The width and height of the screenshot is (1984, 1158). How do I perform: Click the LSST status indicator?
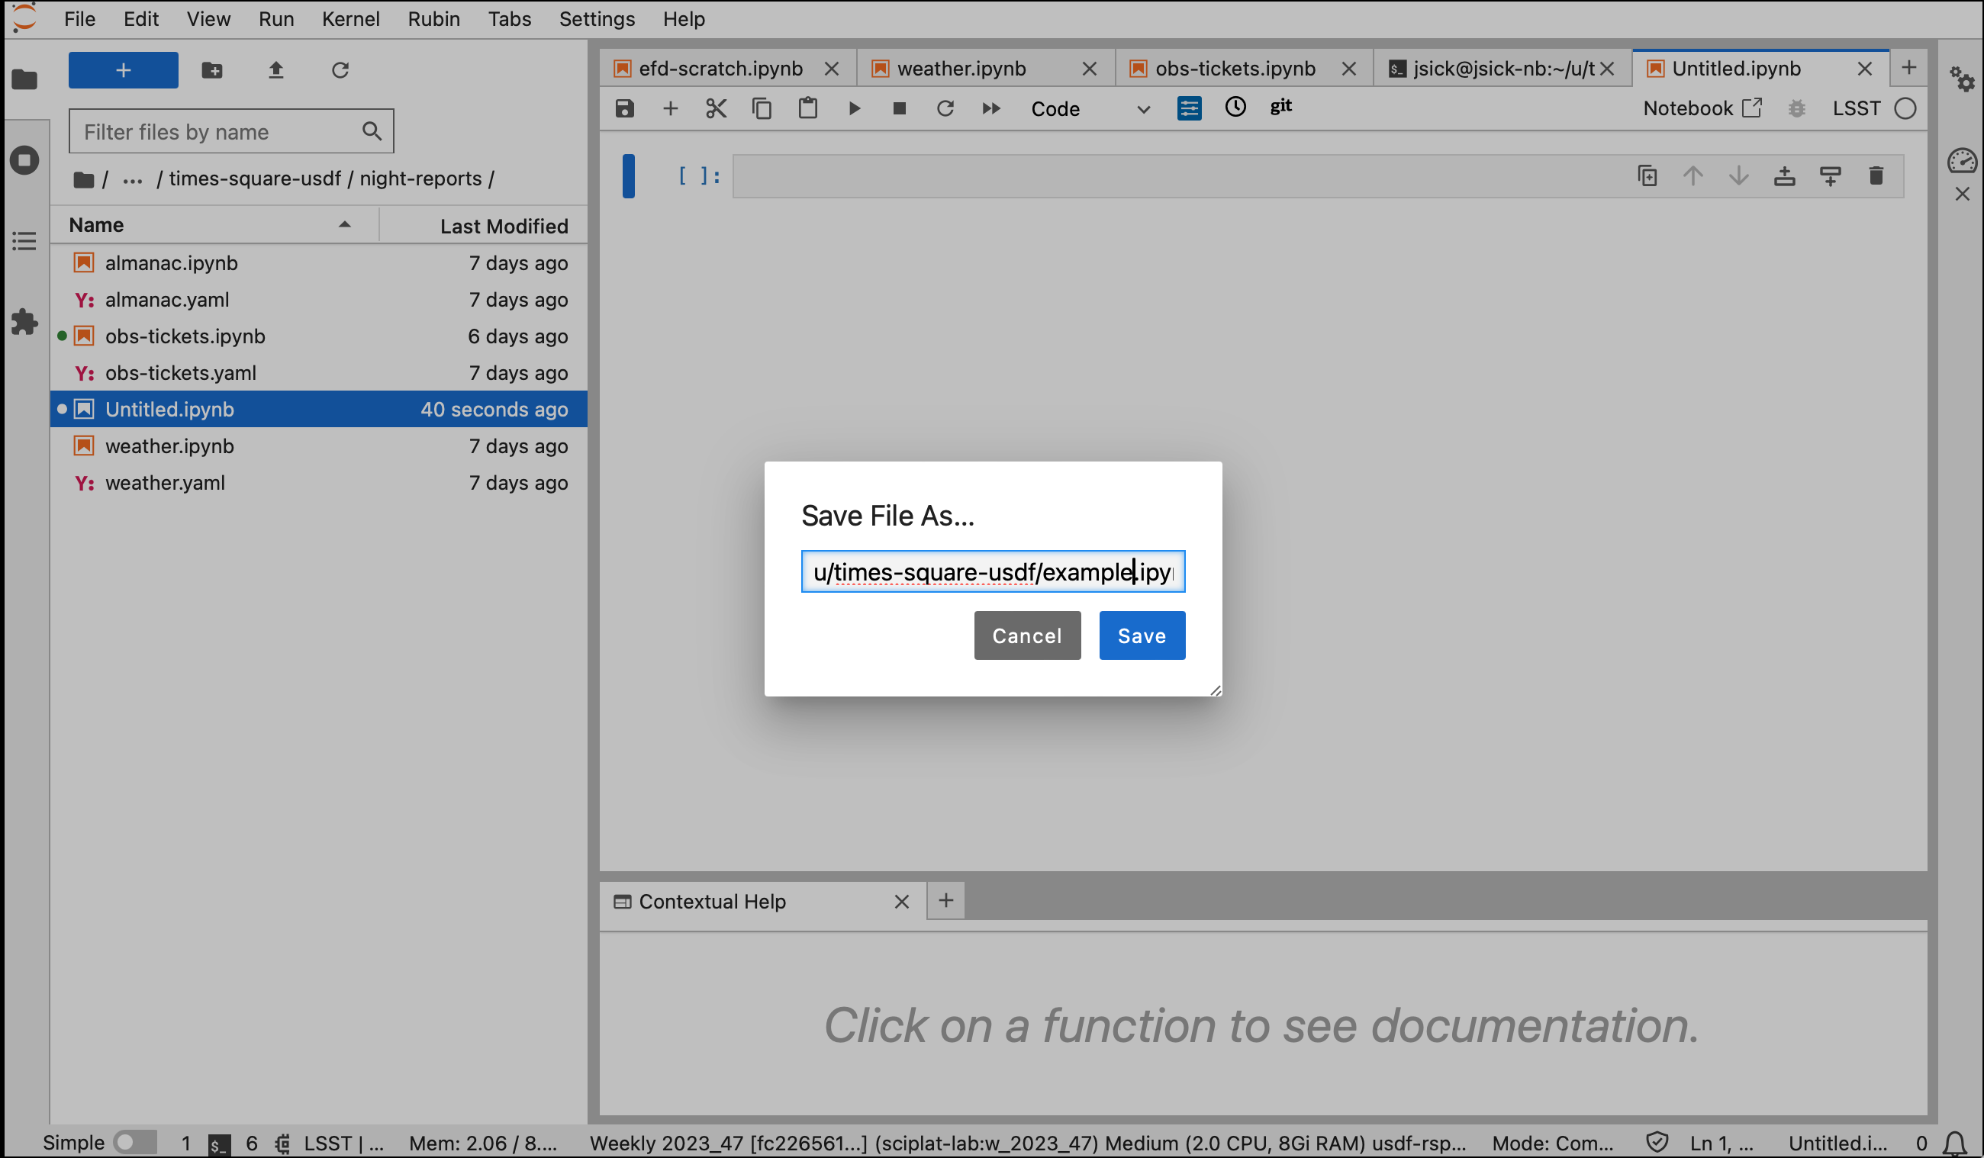(1907, 108)
